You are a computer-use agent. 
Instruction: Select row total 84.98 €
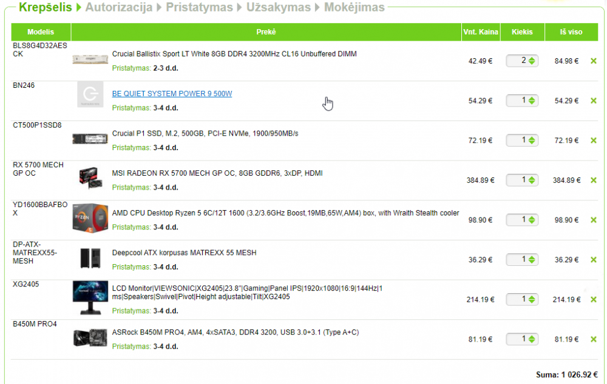pyautogui.click(x=566, y=61)
